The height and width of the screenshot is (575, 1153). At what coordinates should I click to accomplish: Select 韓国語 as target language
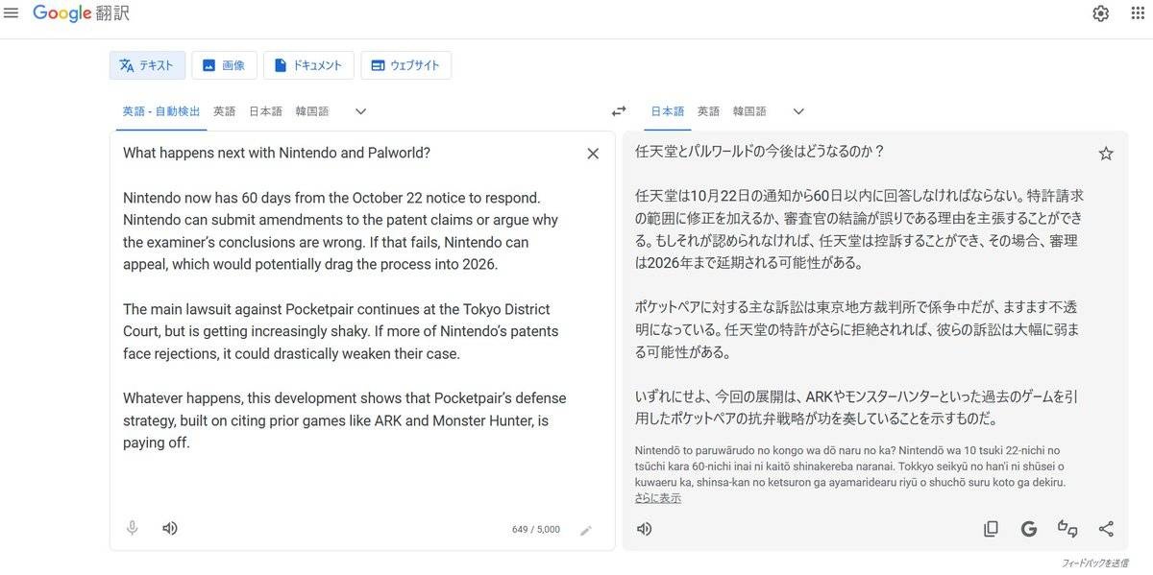[x=749, y=111]
